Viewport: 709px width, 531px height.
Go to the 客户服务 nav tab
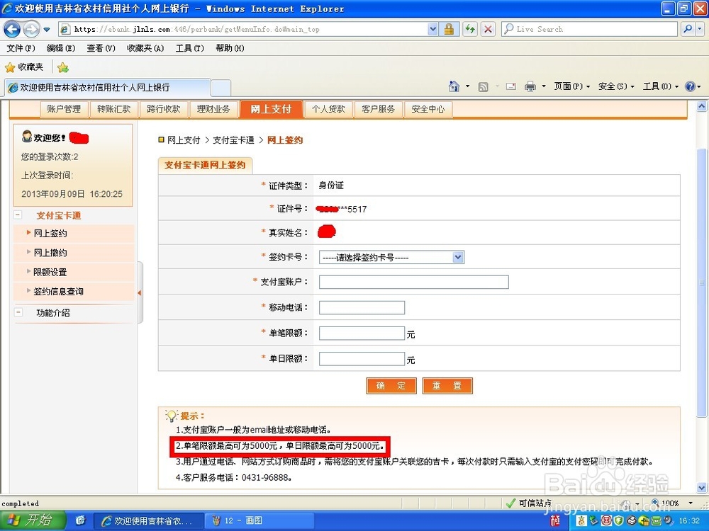[378, 109]
